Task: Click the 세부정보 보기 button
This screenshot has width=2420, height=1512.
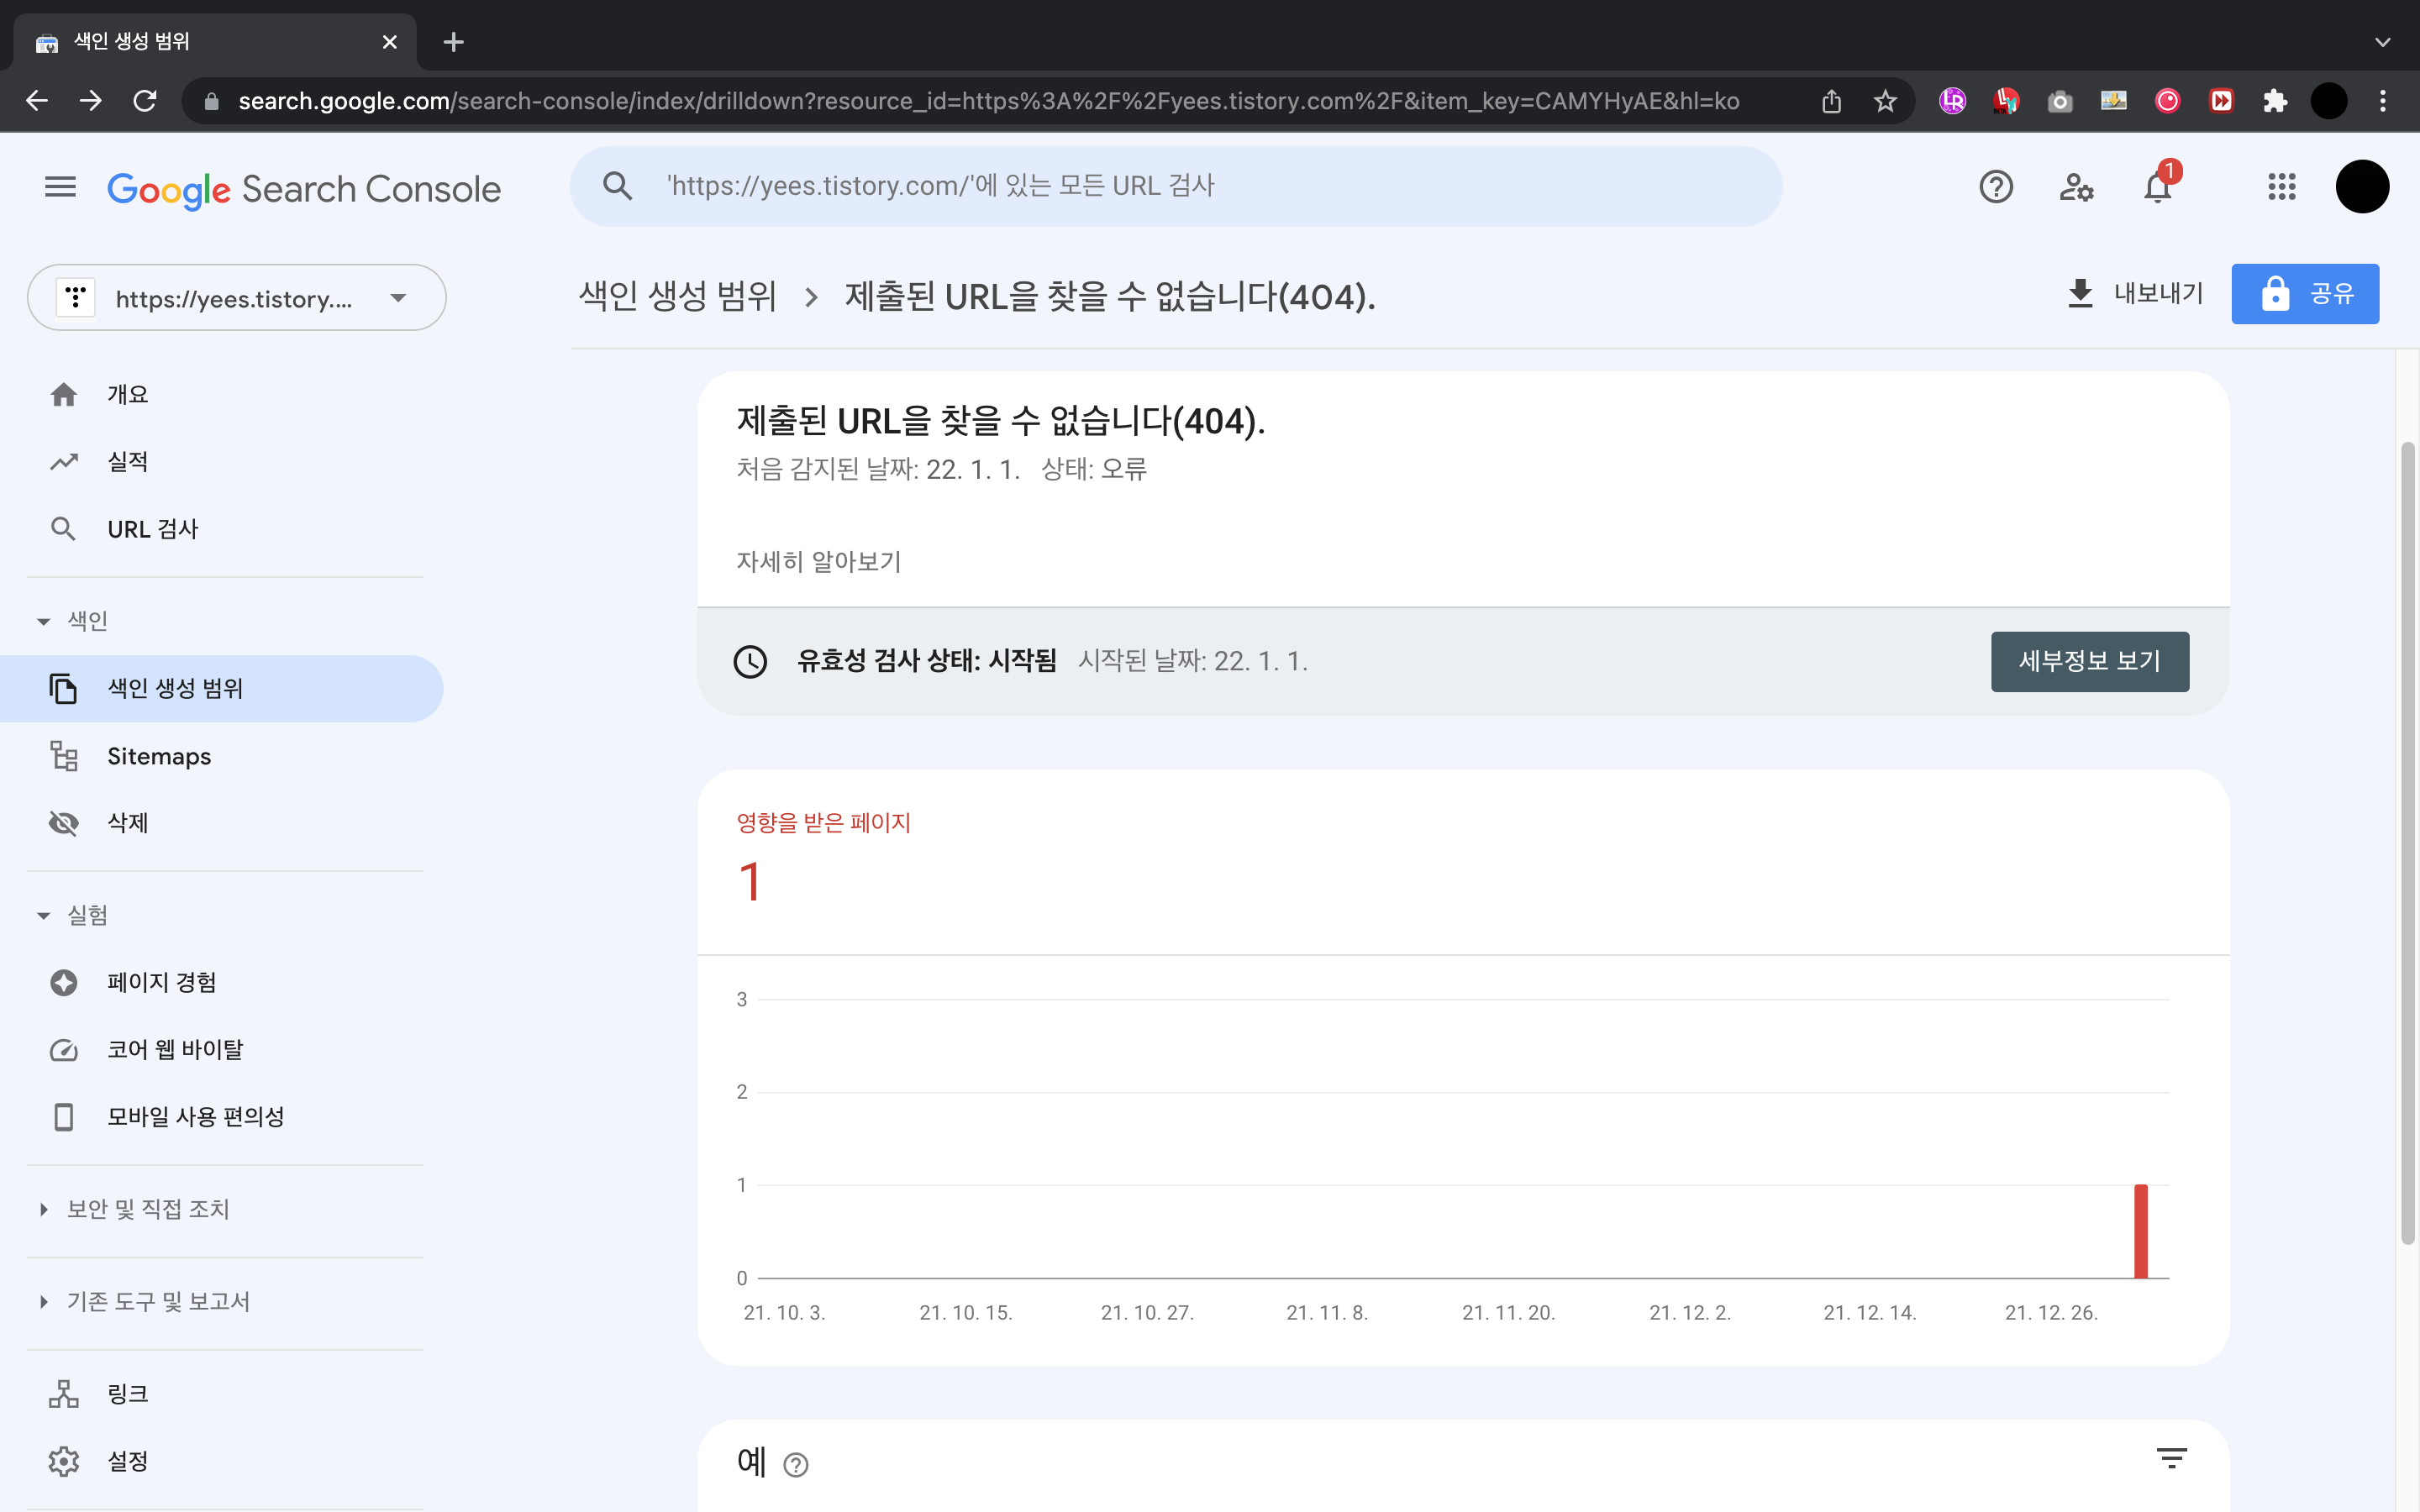Action: (x=2089, y=661)
